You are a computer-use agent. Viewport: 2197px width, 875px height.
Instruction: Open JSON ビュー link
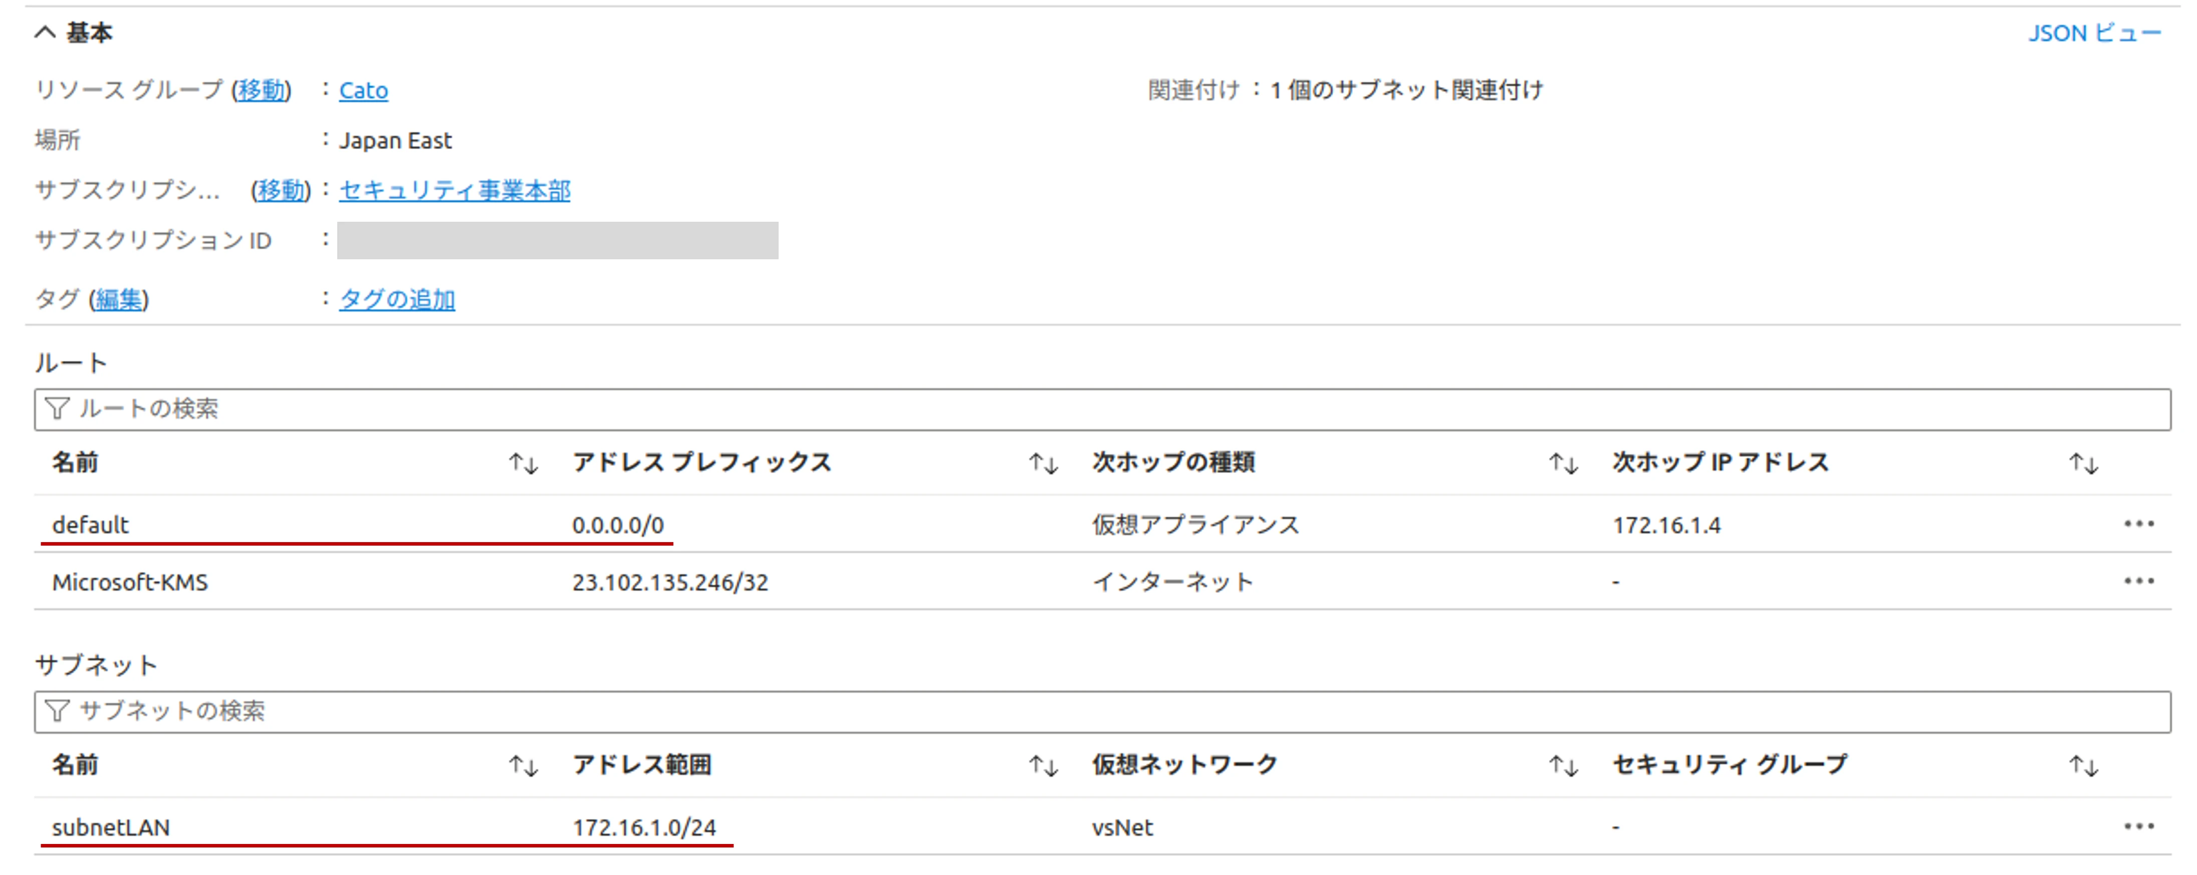(2094, 33)
